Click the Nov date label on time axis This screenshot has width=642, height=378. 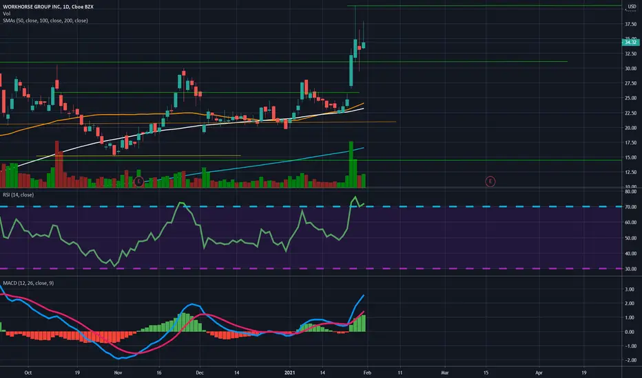[x=118, y=373]
